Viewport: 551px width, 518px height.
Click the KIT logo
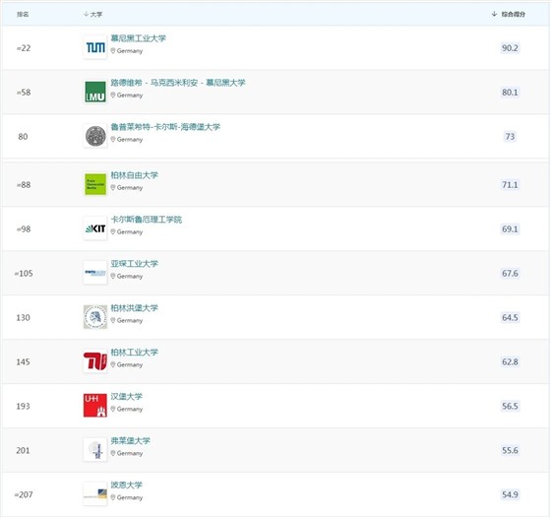tap(95, 228)
